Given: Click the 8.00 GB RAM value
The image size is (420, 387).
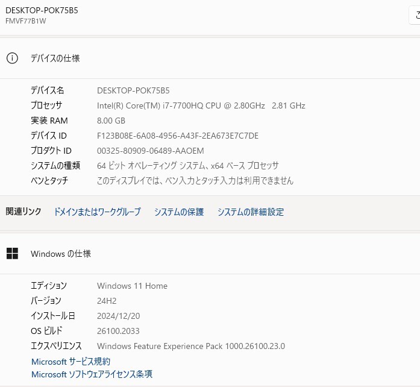Looking at the screenshot, I should tap(111, 121).
